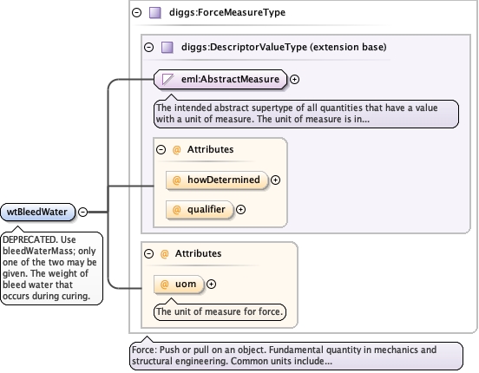The height and width of the screenshot is (373, 479).
Task: Collapse the wtBleedWater element children
Action: pos(82,212)
